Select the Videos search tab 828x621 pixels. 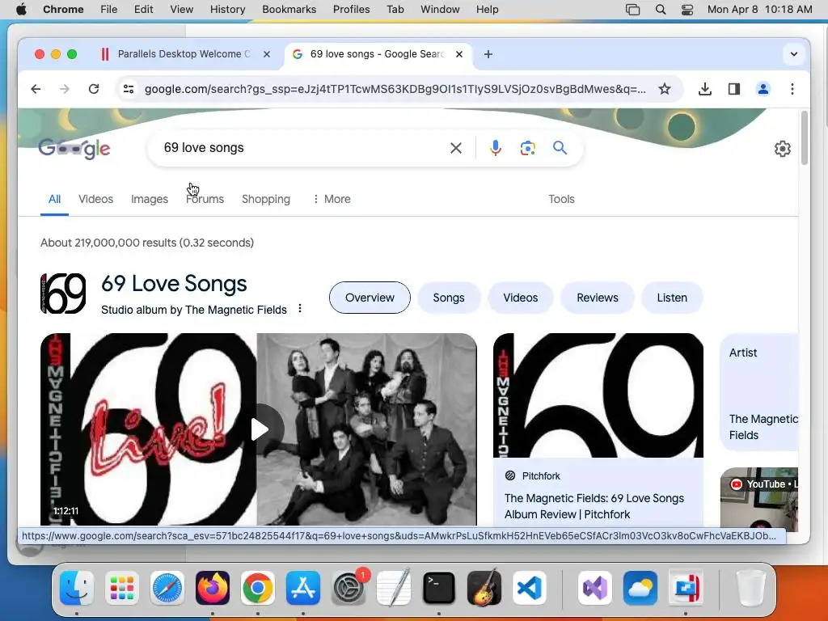(95, 199)
